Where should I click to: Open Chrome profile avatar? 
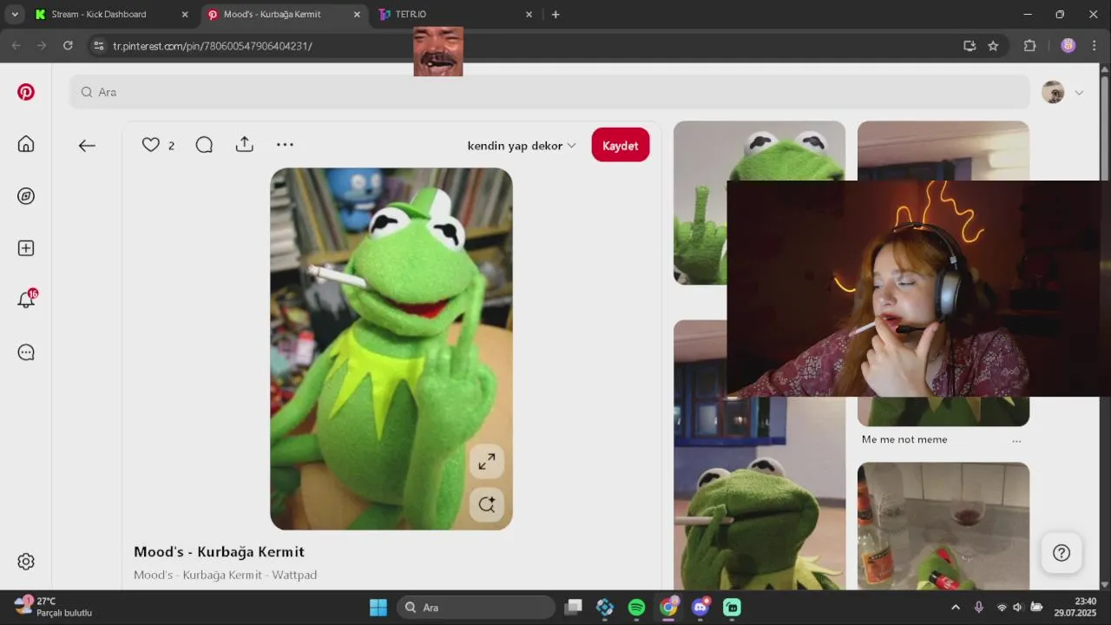click(1068, 46)
